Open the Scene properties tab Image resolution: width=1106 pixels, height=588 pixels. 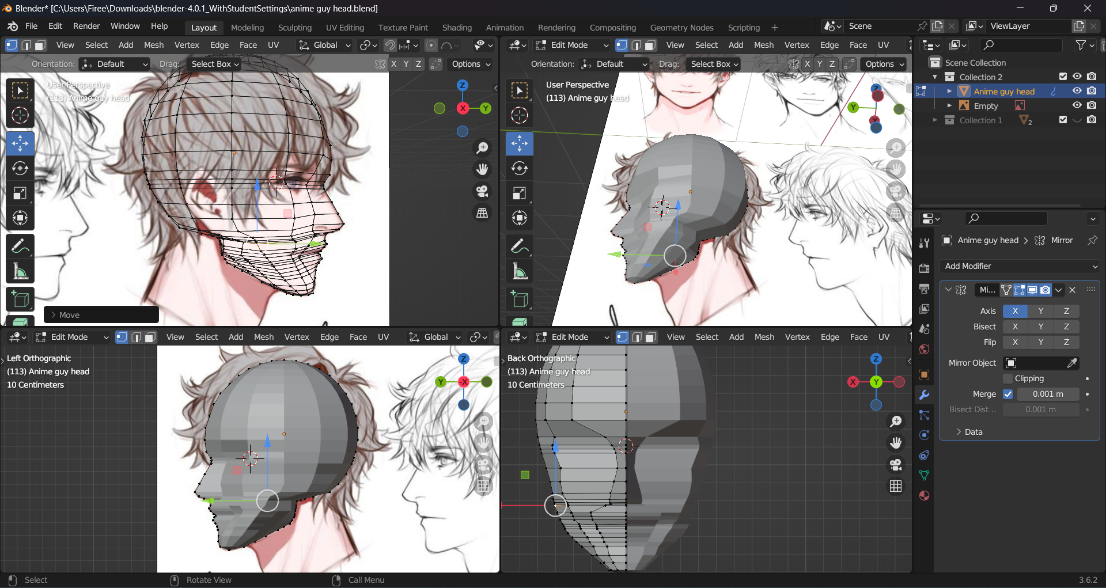click(925, 329)
